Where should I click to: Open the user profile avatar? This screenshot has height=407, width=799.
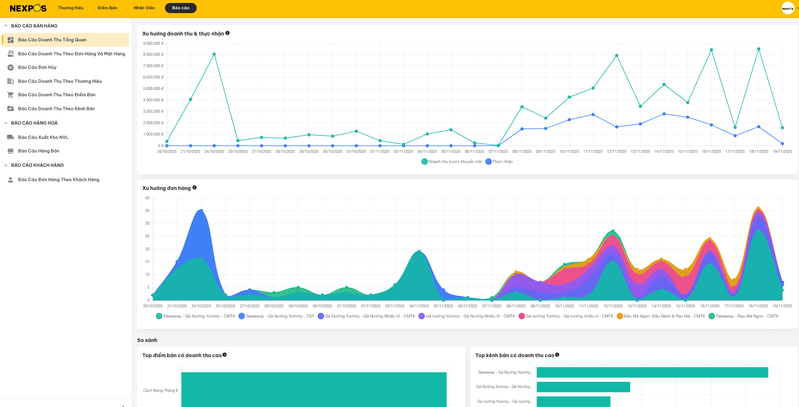pos(788,8)
